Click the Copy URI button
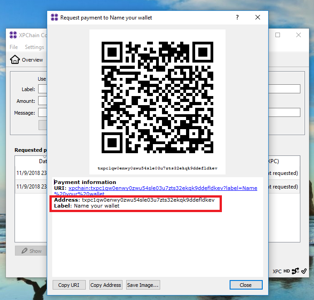Image resolution: width=314 pixels, height=300 pixels. point(69,285)
